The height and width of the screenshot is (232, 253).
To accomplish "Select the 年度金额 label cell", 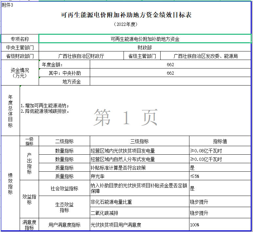I will 64,65.
